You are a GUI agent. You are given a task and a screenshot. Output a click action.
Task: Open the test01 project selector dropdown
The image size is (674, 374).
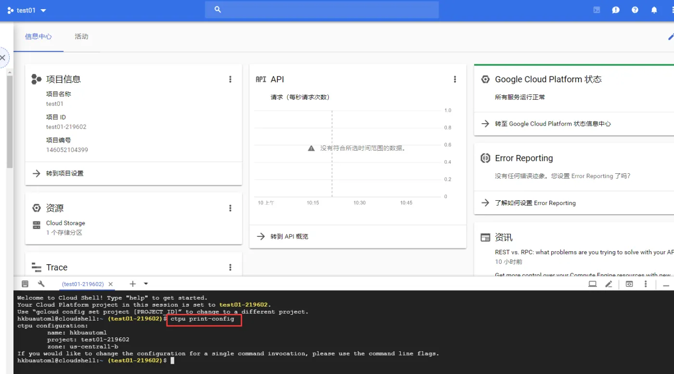pyautogui.click(x=27, y=10)
